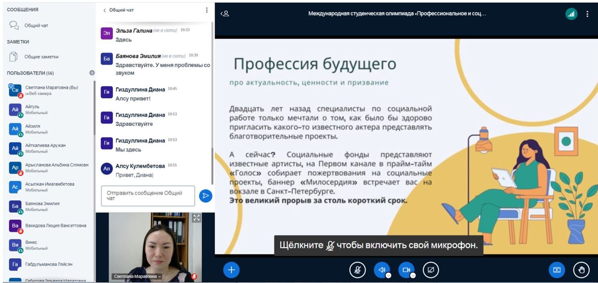Click the speaker audio button

pyautogui.click(x=382, y=270)
